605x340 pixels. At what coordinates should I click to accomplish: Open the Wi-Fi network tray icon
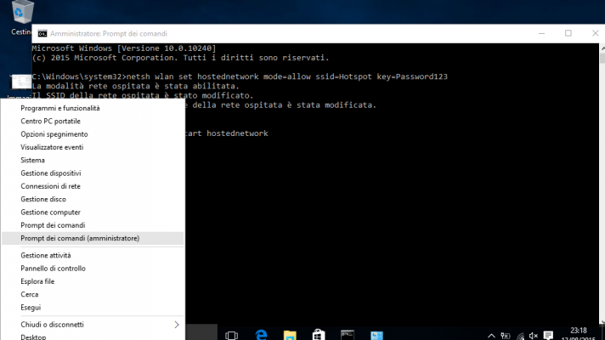point(520,336)
